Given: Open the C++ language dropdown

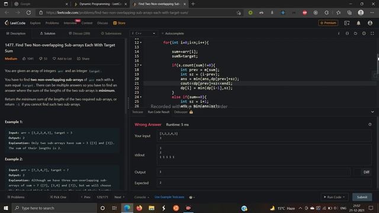Looking at the screenshot, I should pyautogui.click(x=143, y=33).
